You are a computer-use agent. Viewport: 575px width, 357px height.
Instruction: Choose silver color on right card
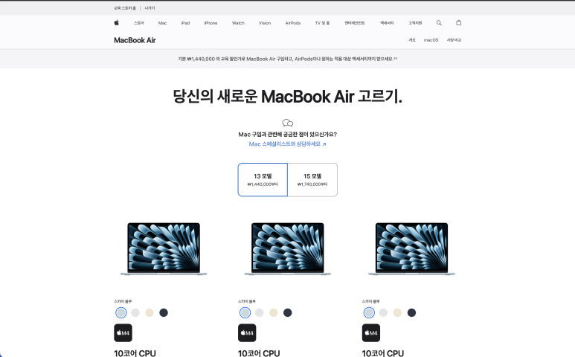coord(383,312)
